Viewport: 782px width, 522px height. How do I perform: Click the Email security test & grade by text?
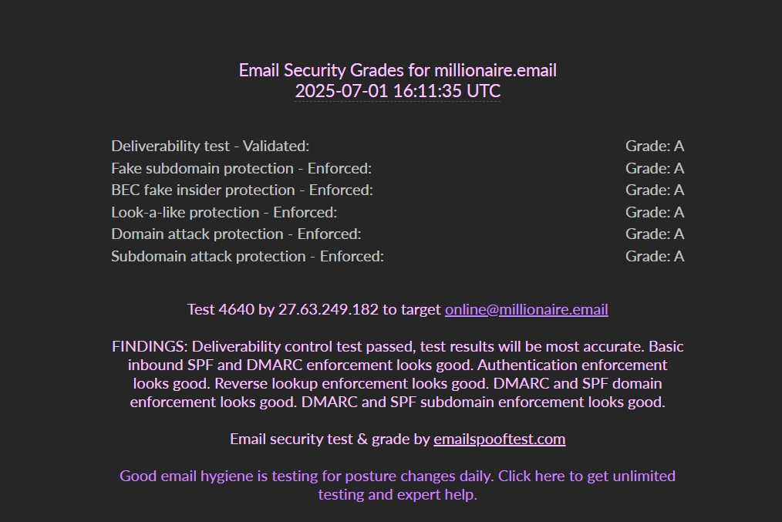pyautogui.click(x=329, y=439)
